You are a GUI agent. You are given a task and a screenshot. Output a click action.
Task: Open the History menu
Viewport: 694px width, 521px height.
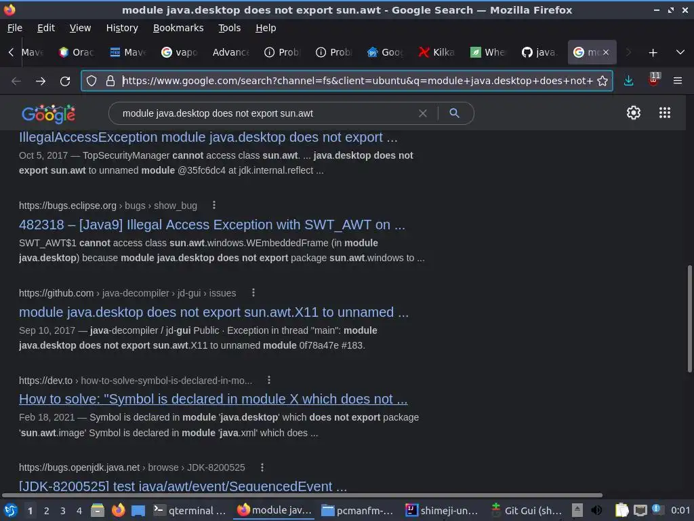coord(122,28)
